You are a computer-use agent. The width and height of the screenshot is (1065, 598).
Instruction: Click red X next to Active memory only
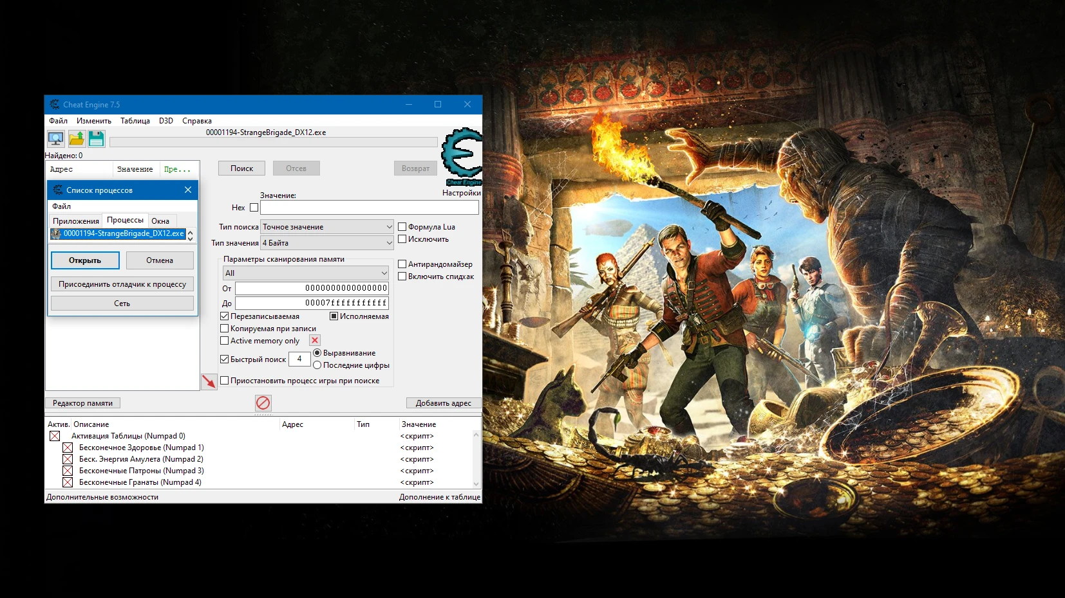[315, 340]
